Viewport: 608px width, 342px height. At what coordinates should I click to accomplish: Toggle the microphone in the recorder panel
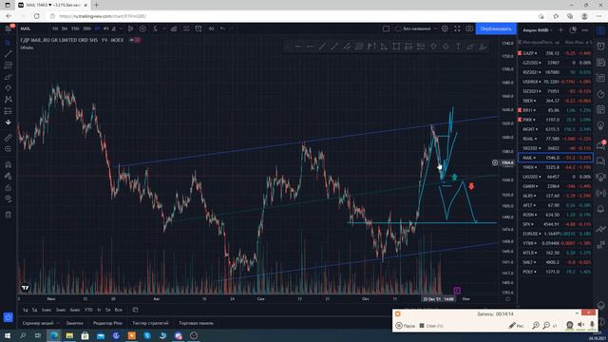(592, 325)
